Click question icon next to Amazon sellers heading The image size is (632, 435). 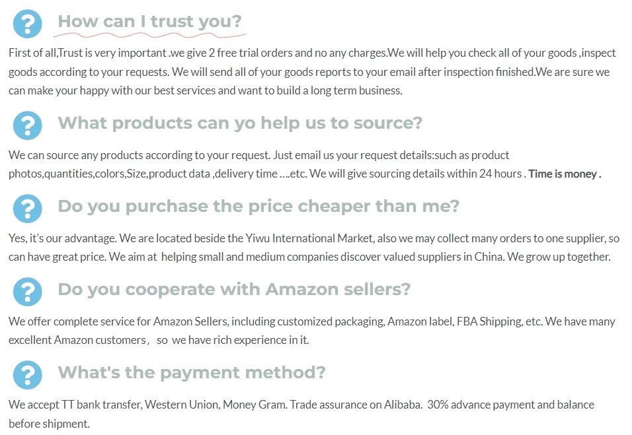27,292
